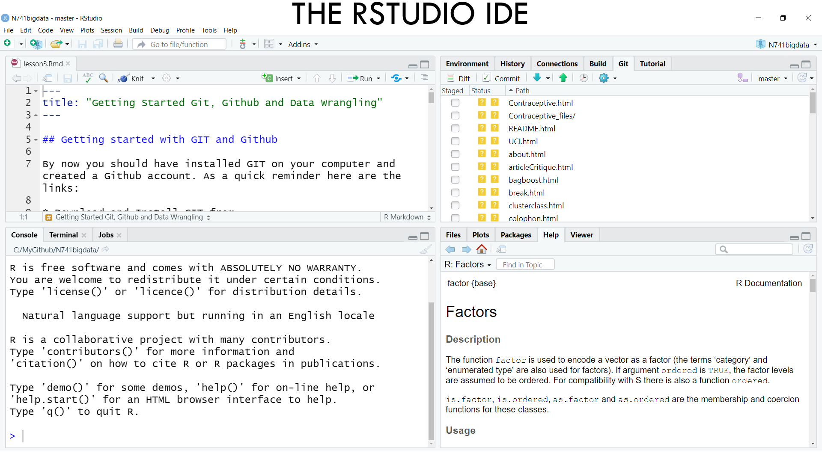Open the Tools menu
Image resolution: width=822 pixels, height=462 pixels.
(209, 30)
